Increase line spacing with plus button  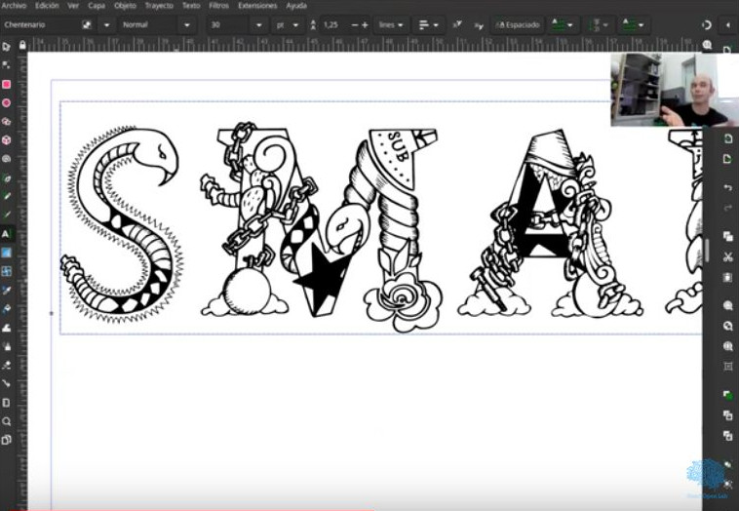click(365, 24)
